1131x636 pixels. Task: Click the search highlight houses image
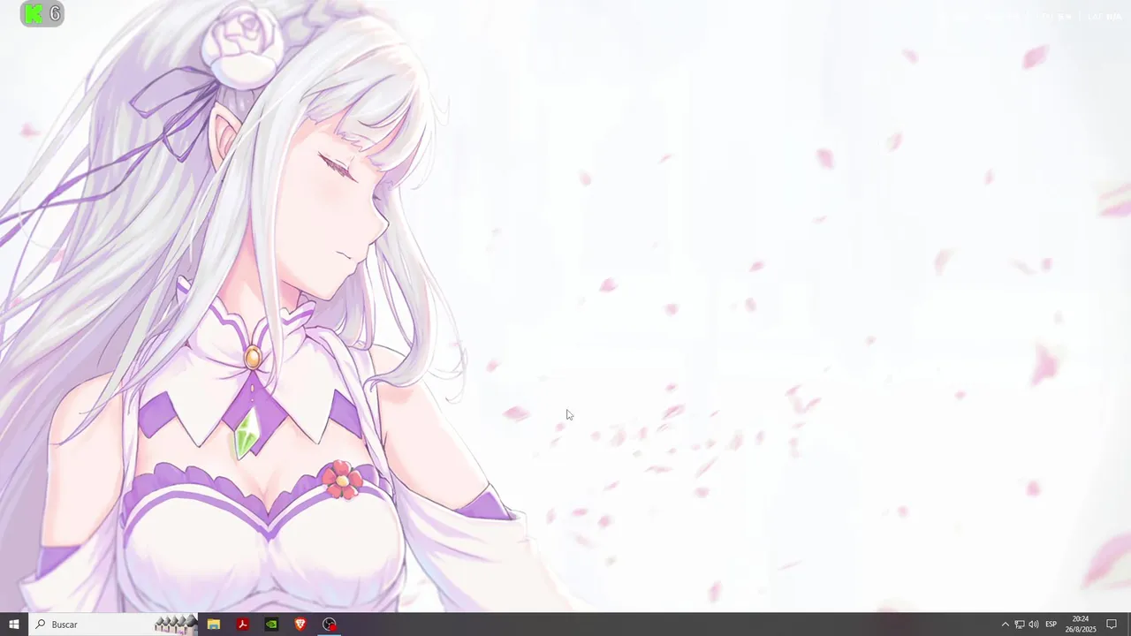click(176, 625)
